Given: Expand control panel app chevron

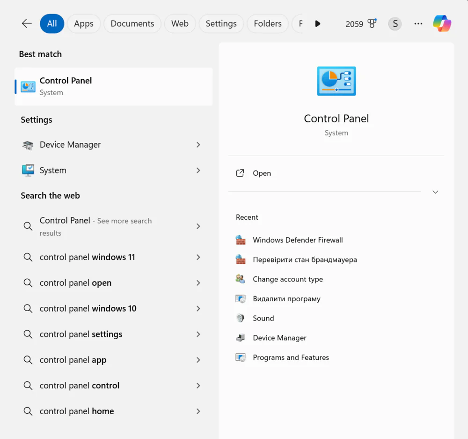Looking at the screenshot, I should coord(198,360).
